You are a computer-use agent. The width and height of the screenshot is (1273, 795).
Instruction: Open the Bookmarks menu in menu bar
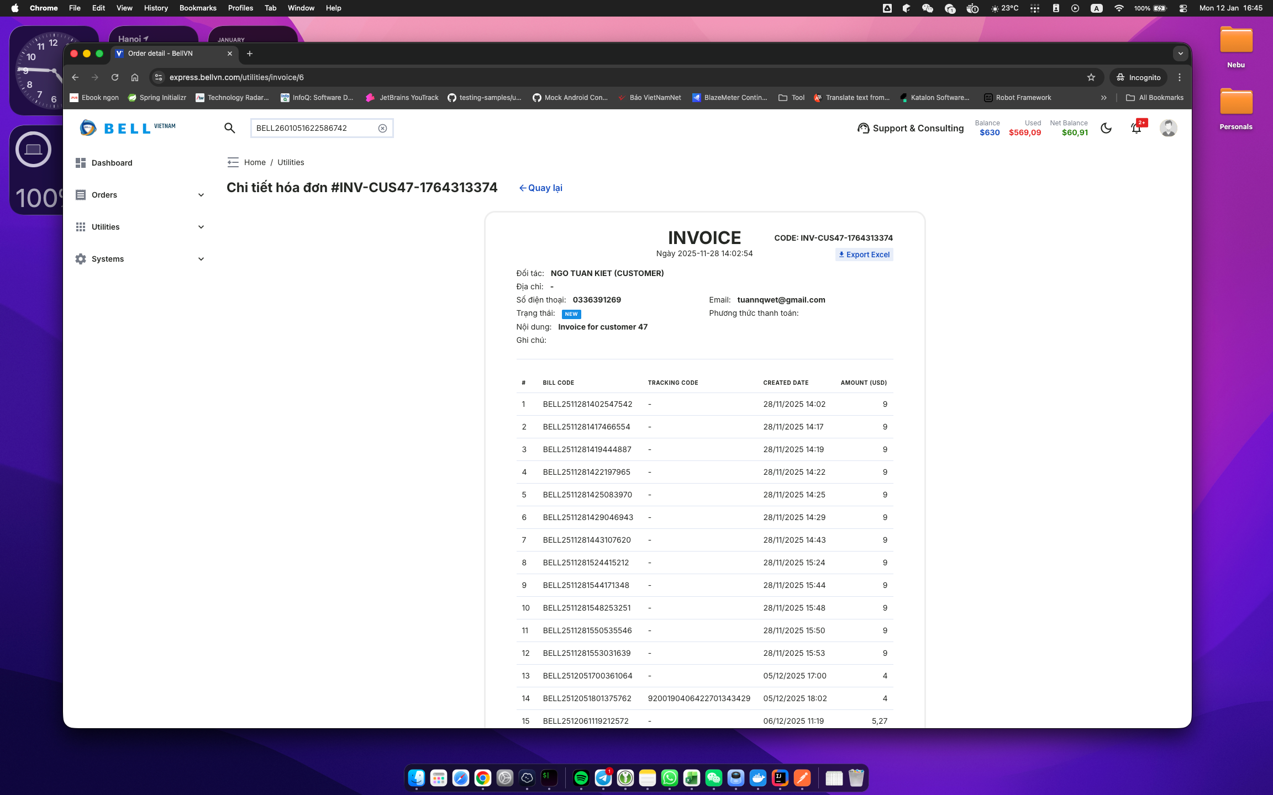(x=197, y=8)
